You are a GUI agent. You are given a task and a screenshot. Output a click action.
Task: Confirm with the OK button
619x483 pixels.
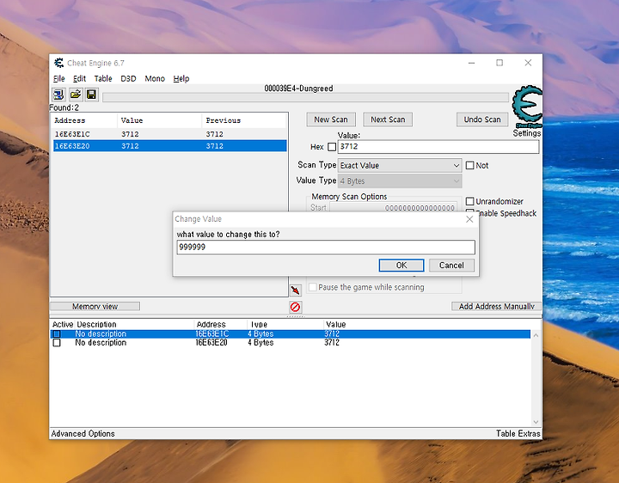401,266
